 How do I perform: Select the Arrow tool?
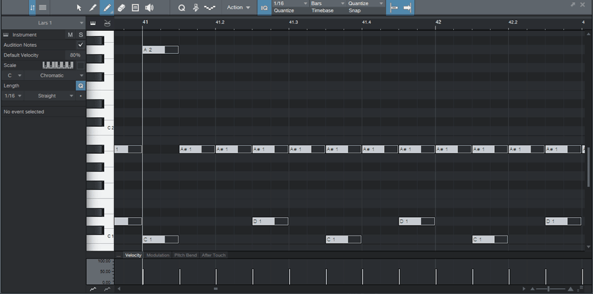[x=79, y=7]
